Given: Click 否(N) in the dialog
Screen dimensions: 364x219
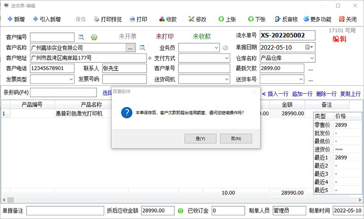Looking at the screenshot, I should 236,139.
